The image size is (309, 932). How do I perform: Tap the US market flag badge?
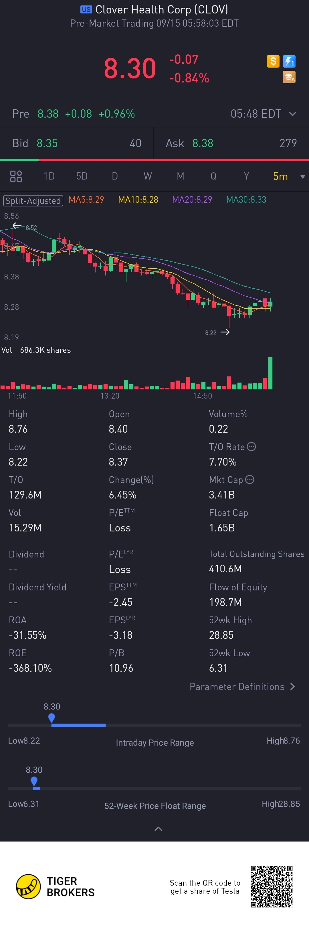point(86,9)
